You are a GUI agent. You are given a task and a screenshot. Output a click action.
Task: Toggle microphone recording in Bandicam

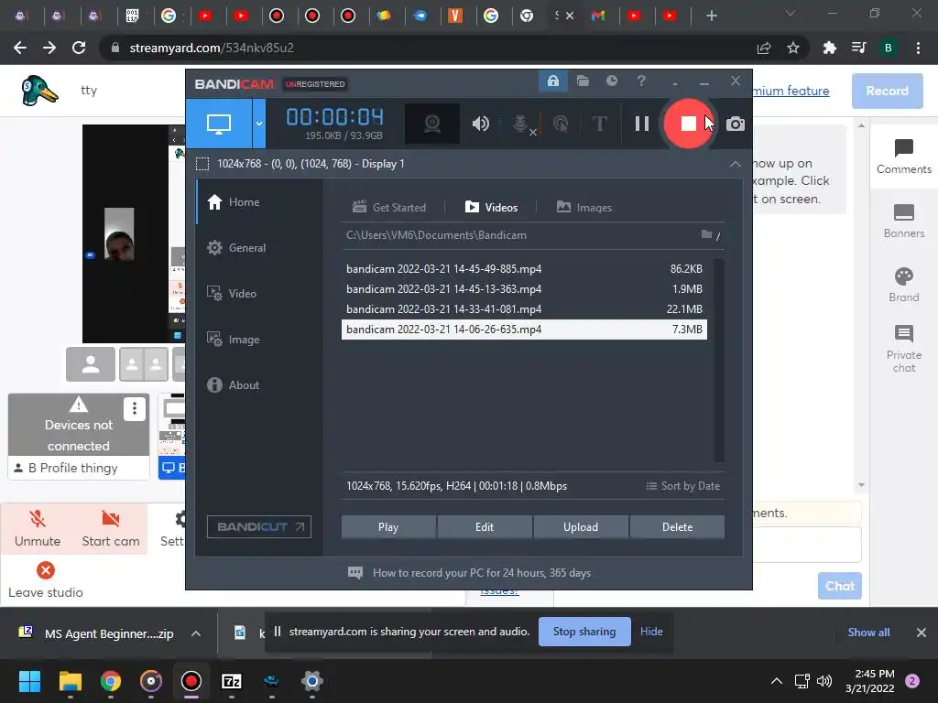click(x=521, y=124)
